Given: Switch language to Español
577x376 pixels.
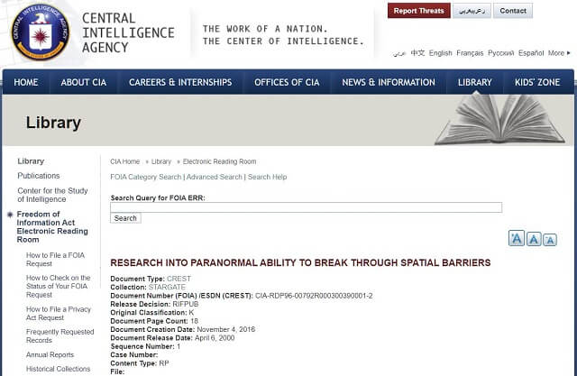Looking at the screenshot, I should click(x=531, y=53).
